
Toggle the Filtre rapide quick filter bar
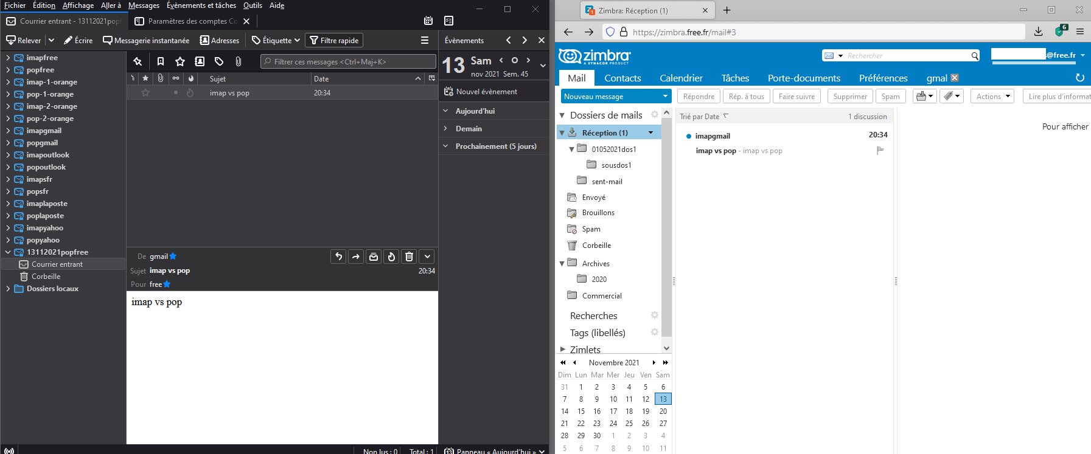[334, 41]
